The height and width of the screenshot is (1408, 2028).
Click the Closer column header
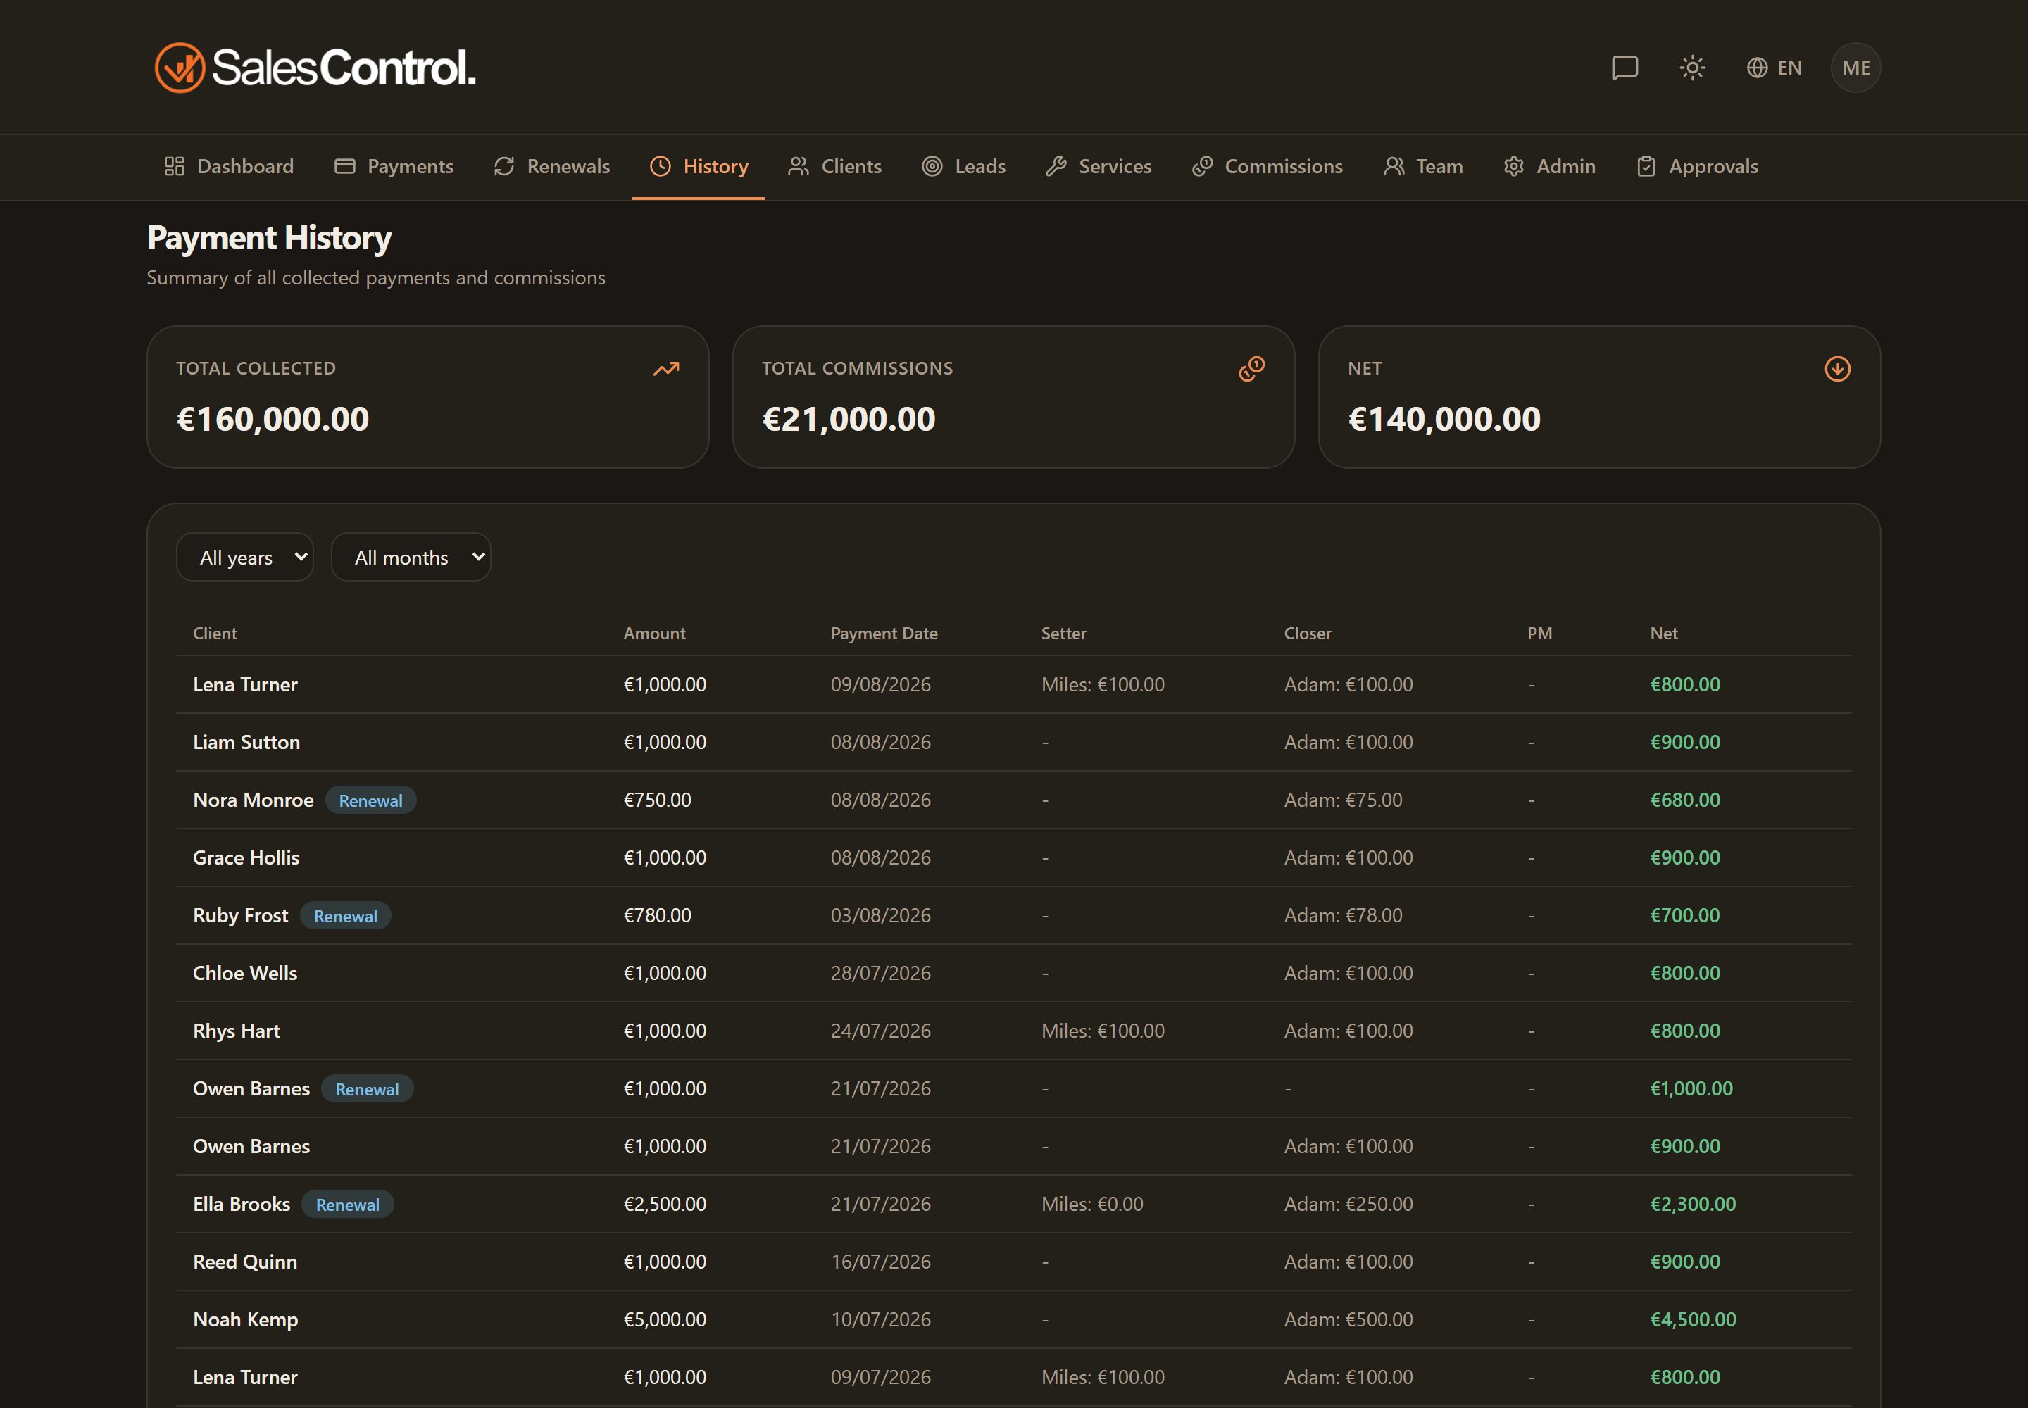point(1308,634)
